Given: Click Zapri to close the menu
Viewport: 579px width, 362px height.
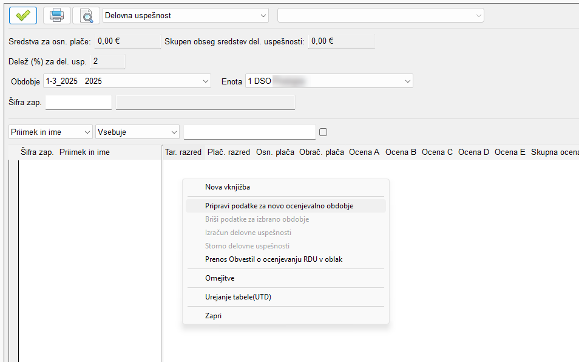Looking at the screenshot, I should click(286, 316).
